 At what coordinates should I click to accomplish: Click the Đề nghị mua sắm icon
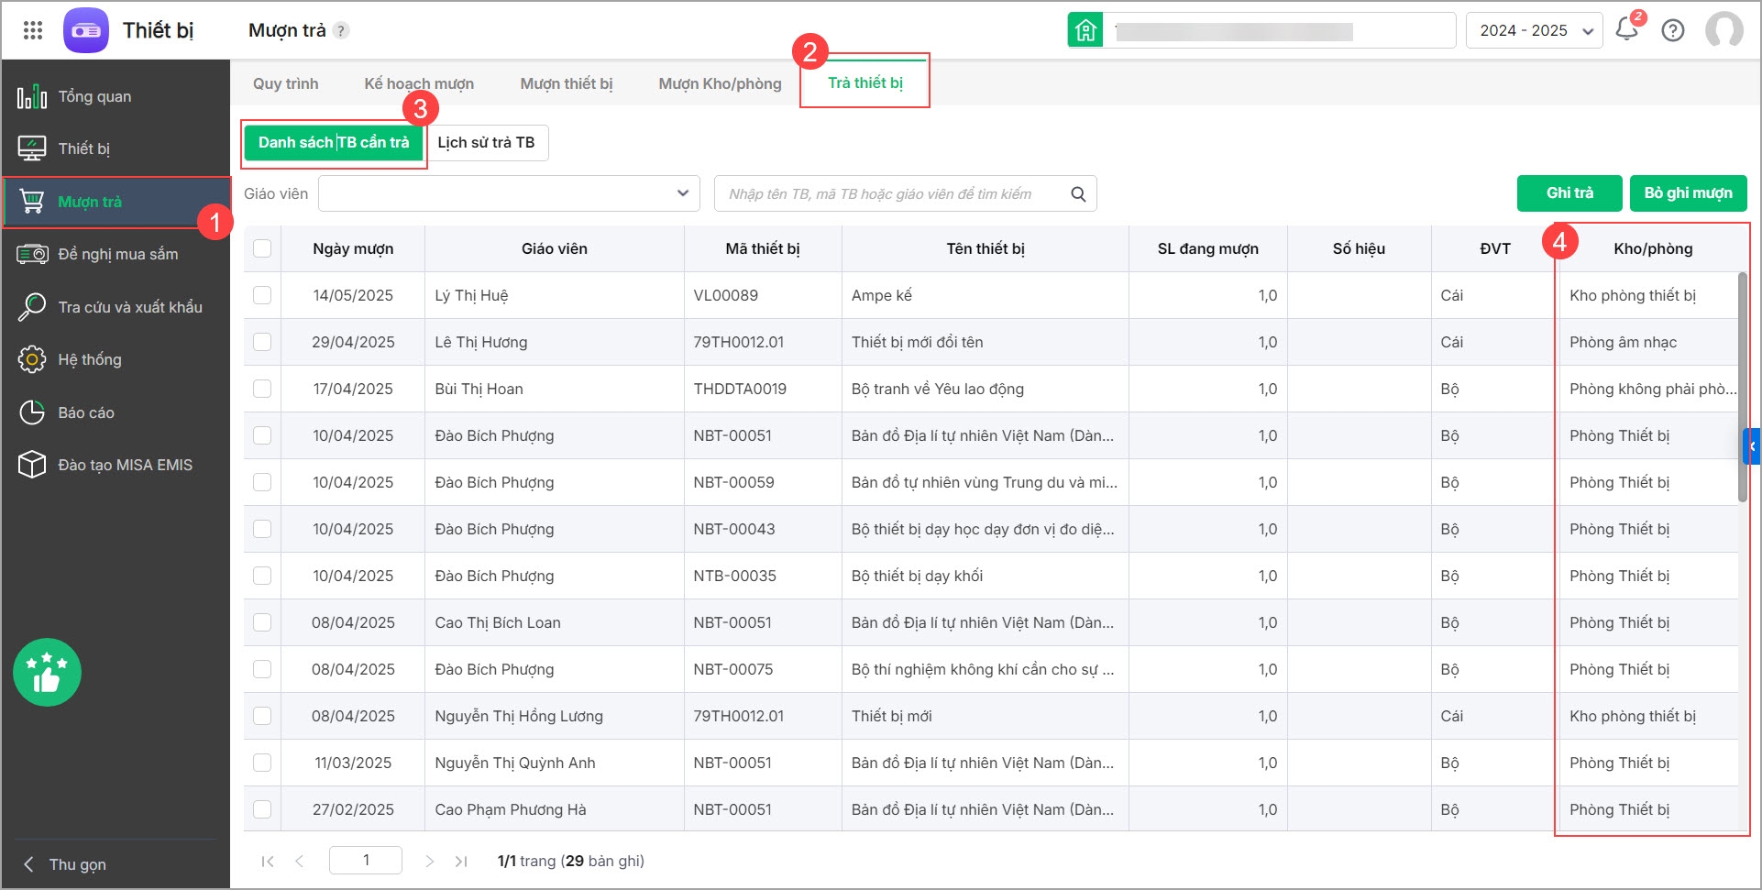tap(32, 254)
